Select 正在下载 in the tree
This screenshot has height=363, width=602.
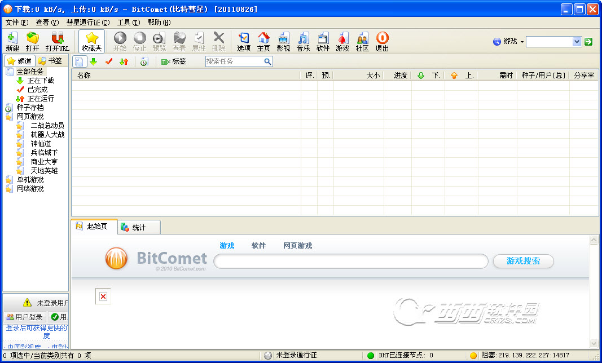tap(41, 81)
